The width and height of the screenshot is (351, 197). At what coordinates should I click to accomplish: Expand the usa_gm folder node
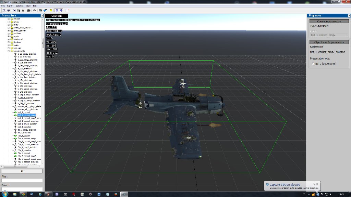click(x=9, y=48)
